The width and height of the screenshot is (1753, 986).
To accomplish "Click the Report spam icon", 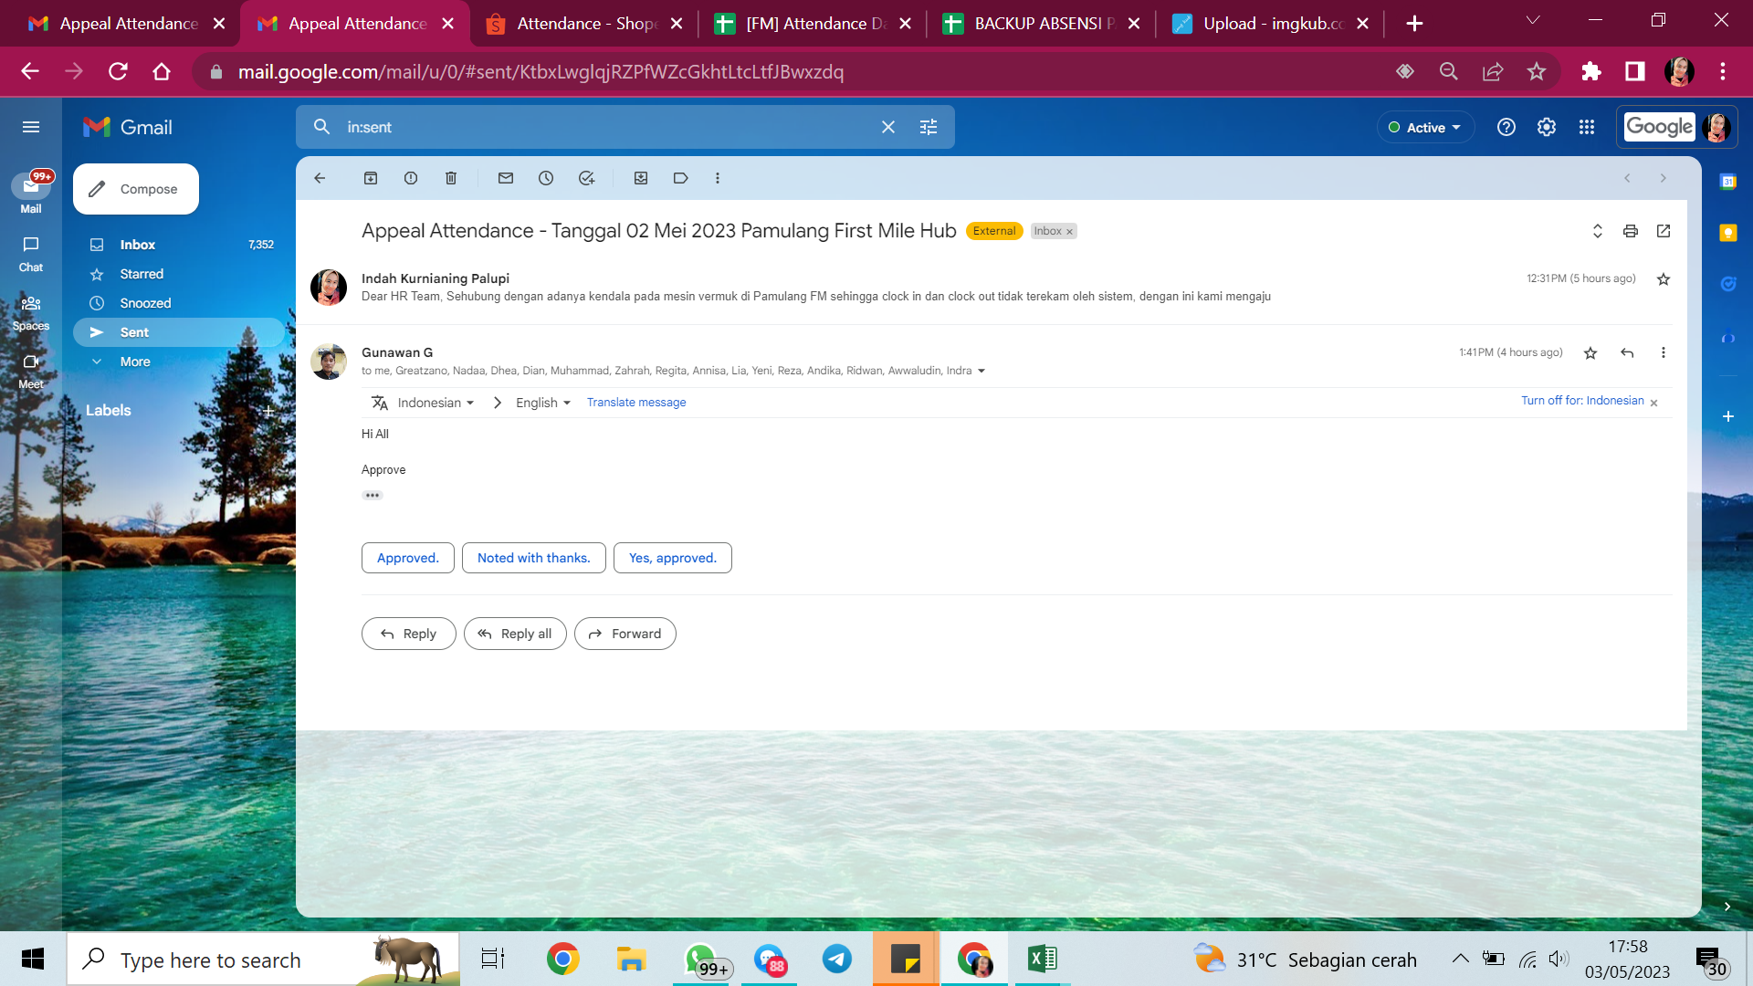I will 411,178.
